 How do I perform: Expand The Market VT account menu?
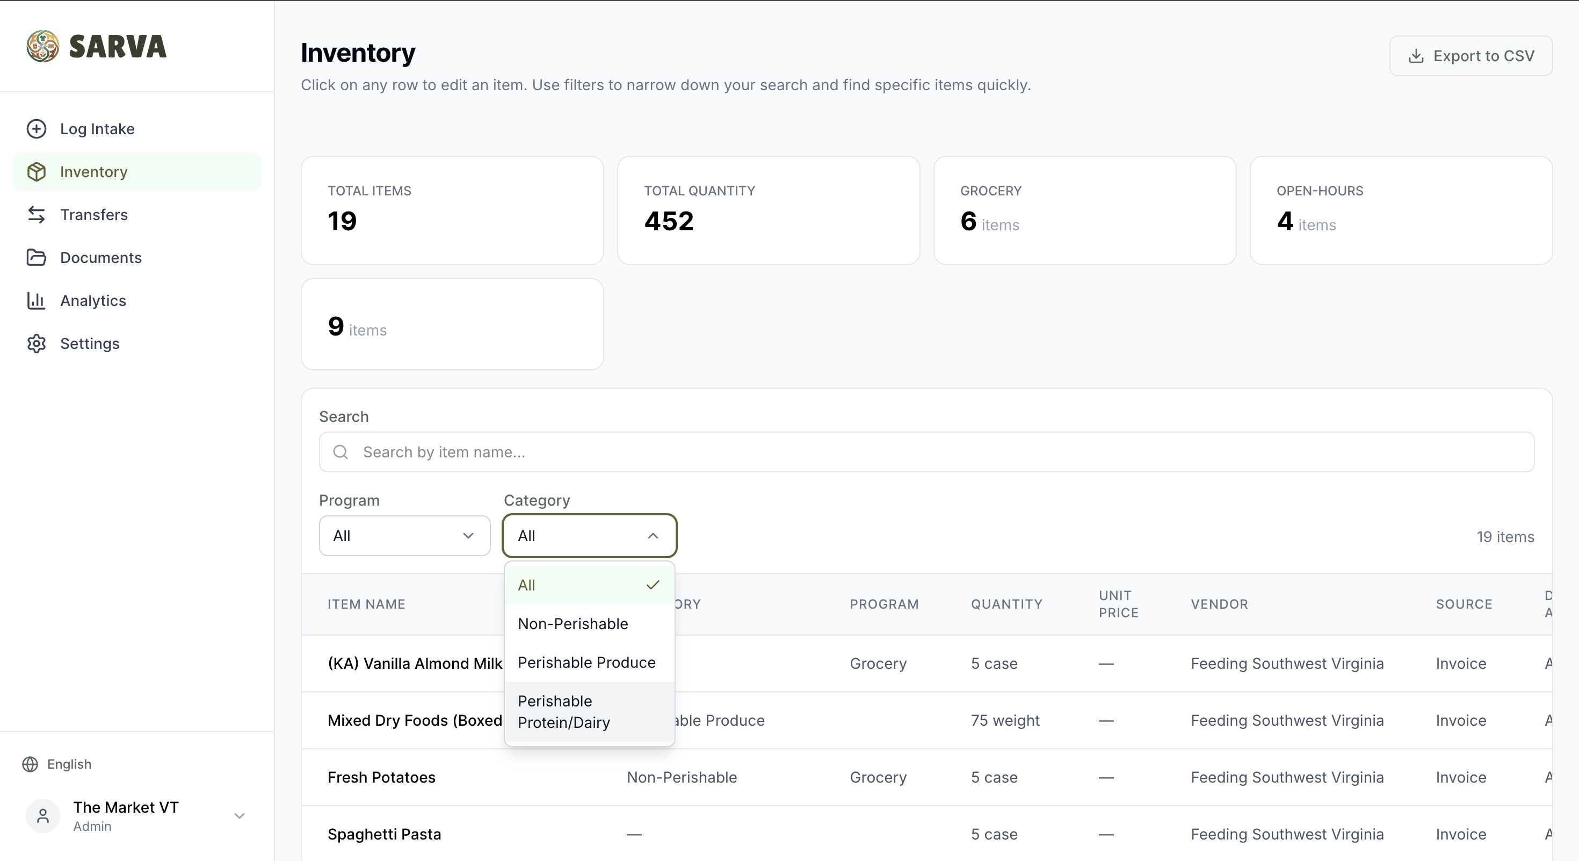[239, 816]
